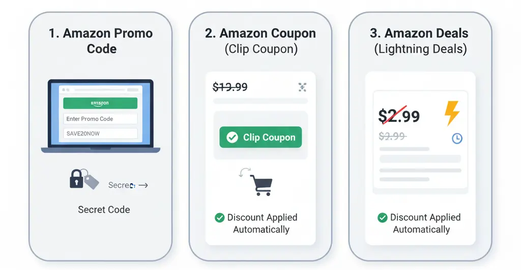The height and width of the screenshot is (270, 521).
Task: Click the crossed-out $19.99 price
Action: pyautogui.click(x=230, y=87)
